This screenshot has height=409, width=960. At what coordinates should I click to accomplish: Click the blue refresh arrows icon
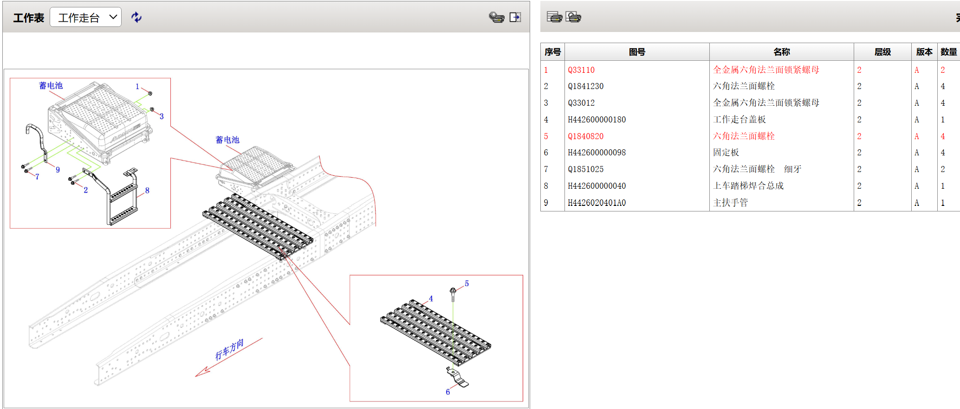tap(136, 17)
